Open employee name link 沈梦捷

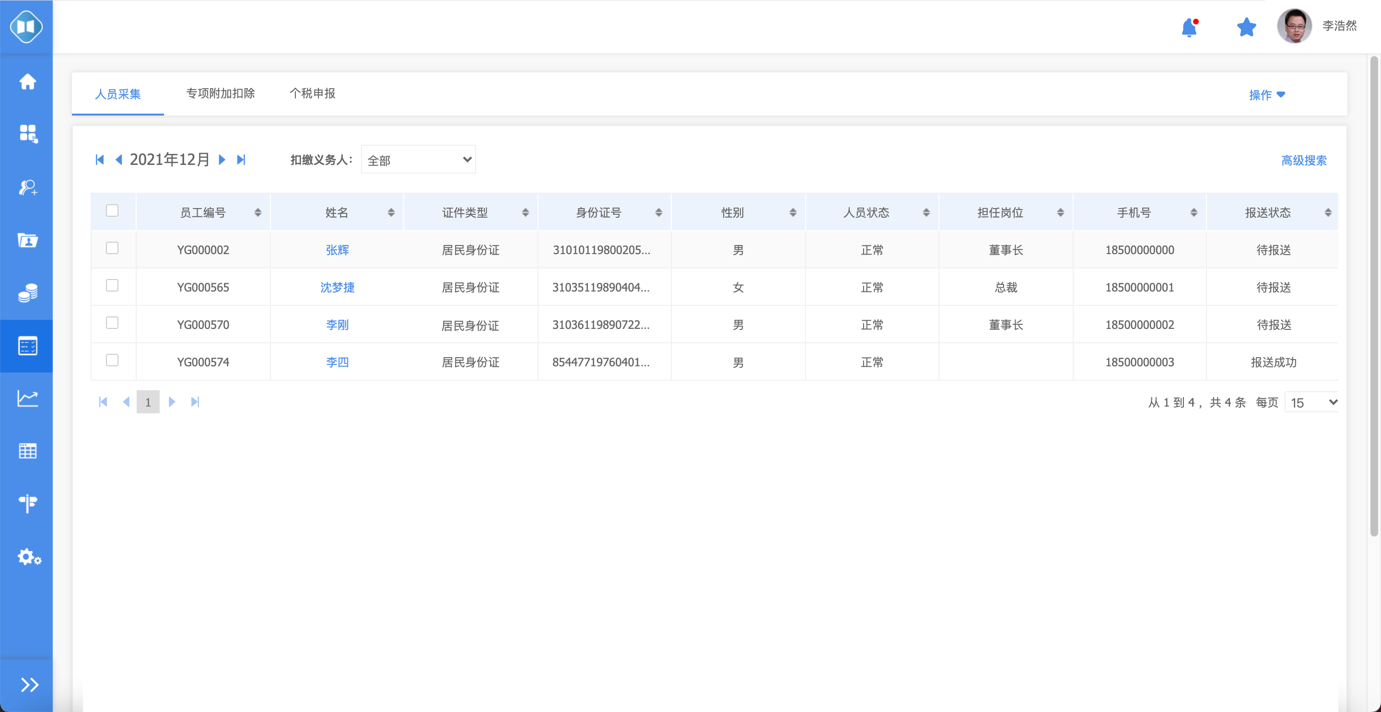pyautogui.click(x=337, y=287)
